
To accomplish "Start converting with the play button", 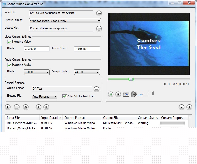I will click(x=39, y=107).
